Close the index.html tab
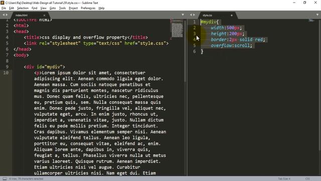 (x=44, y=15)
